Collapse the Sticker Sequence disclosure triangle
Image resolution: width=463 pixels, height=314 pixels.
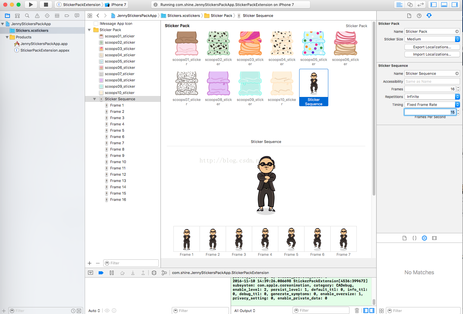click(94, 99)
